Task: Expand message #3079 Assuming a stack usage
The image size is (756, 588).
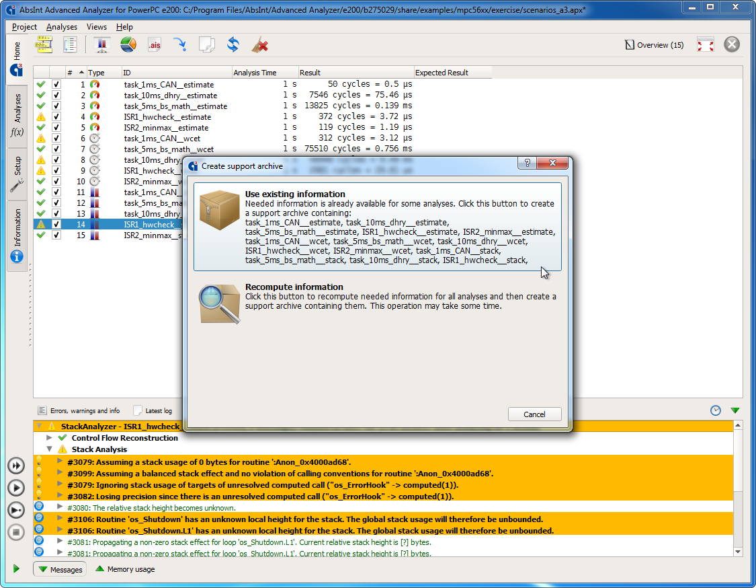Action: 59,462
